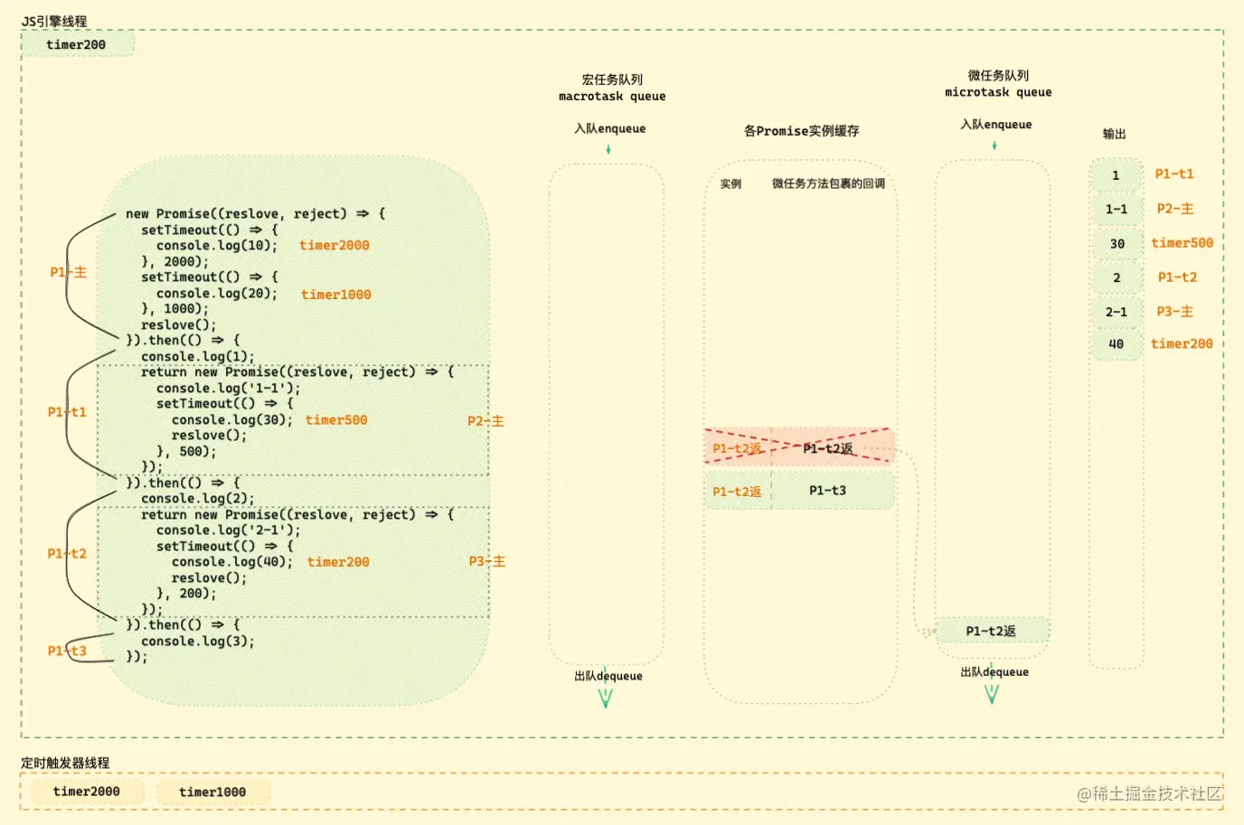The image size is (1244, 825).
Task: Click the green enqueue arrow above macrotask queue
Action: (608, 149)
